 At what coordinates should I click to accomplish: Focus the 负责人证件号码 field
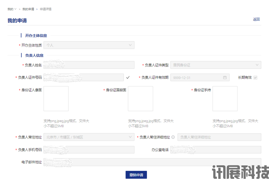(x=84, y=78)
